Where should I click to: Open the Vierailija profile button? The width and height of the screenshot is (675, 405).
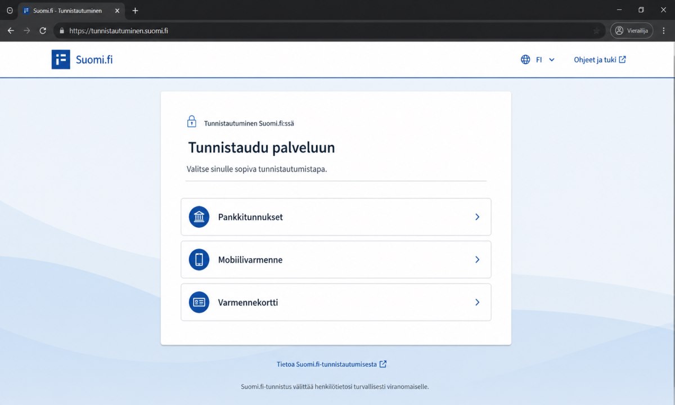click(632, 30)
